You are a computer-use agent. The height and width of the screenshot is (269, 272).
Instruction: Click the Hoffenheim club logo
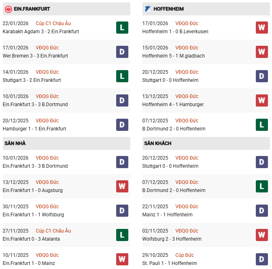[148, 9]
